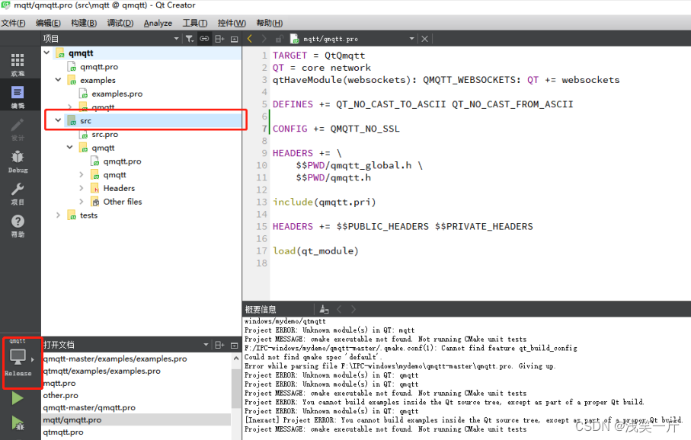
Task: Open qtmqtt/examples/examples.pro document
Action: [101, 371]
